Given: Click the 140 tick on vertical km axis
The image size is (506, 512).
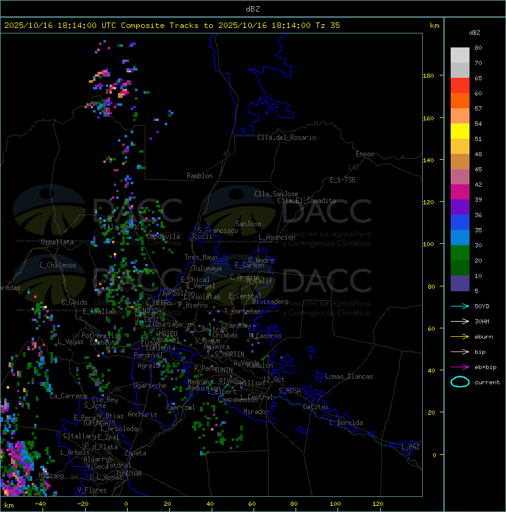Looking at the screenshot, I should (428, 161).
